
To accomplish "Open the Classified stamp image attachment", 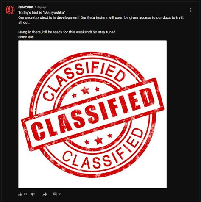I will (92, 114).
